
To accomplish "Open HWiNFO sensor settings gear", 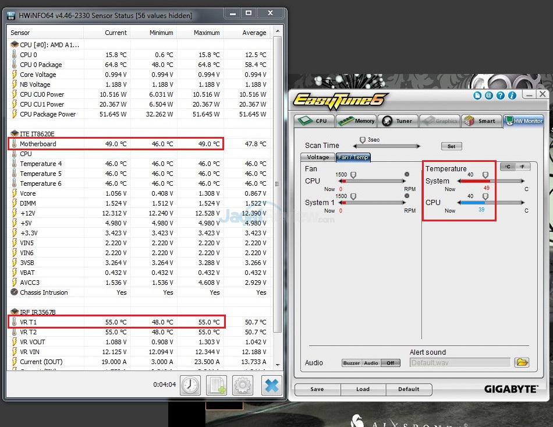I will 243,385.
